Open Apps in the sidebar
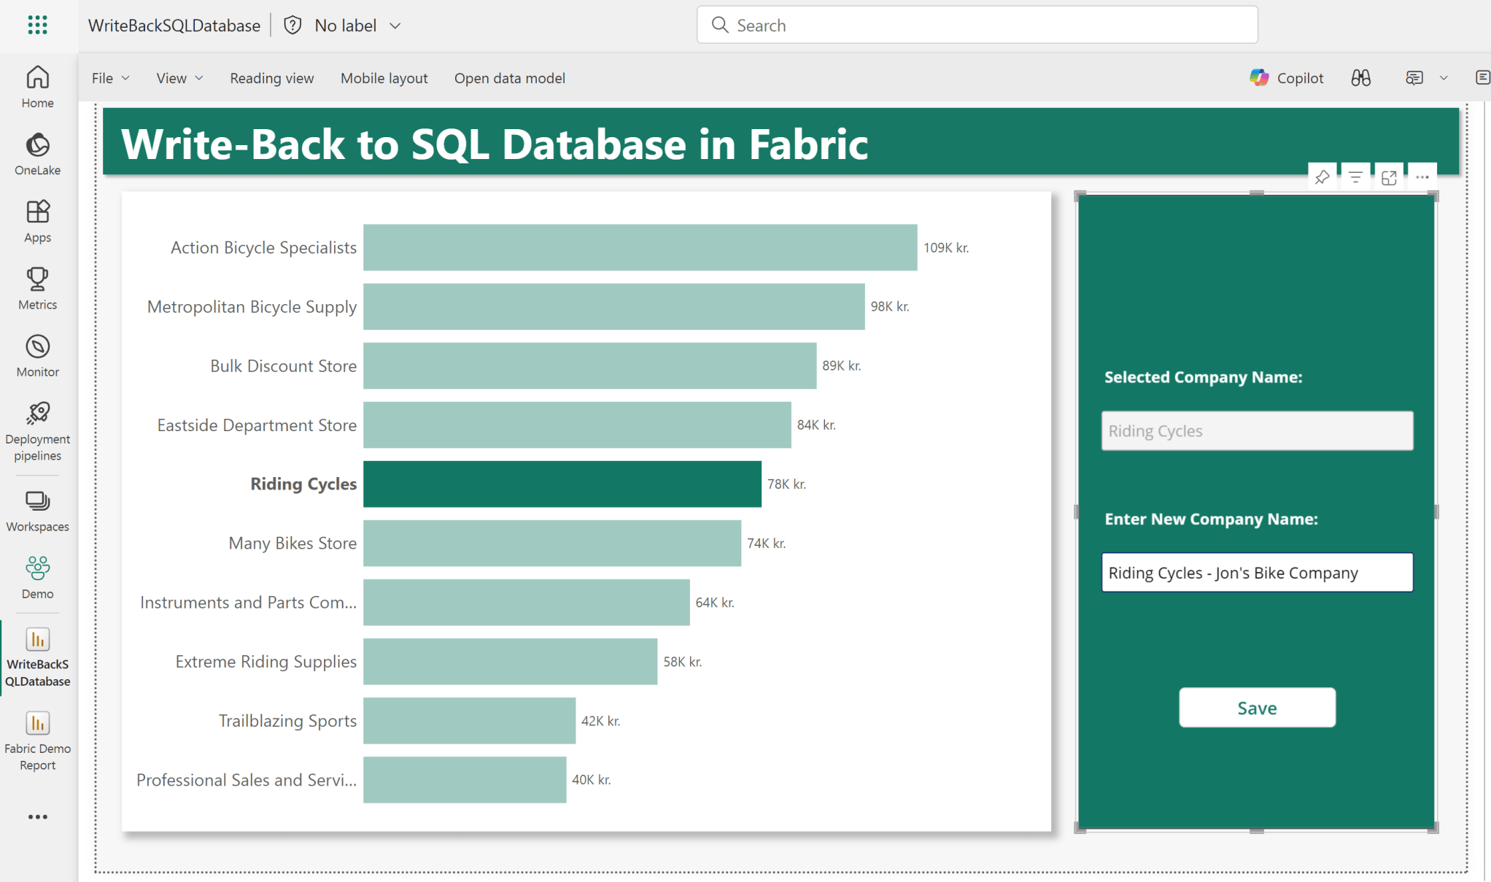This screenshot has height=882, width=1491. pyautogui.click(x=37, y=221)
